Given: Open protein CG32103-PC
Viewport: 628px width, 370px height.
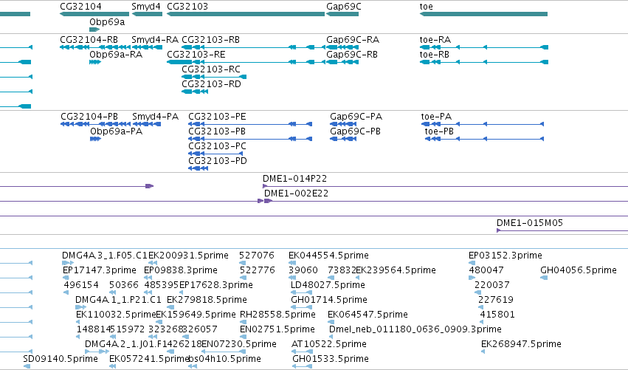Looking at the screenshot, I should [x=218, y=146].
